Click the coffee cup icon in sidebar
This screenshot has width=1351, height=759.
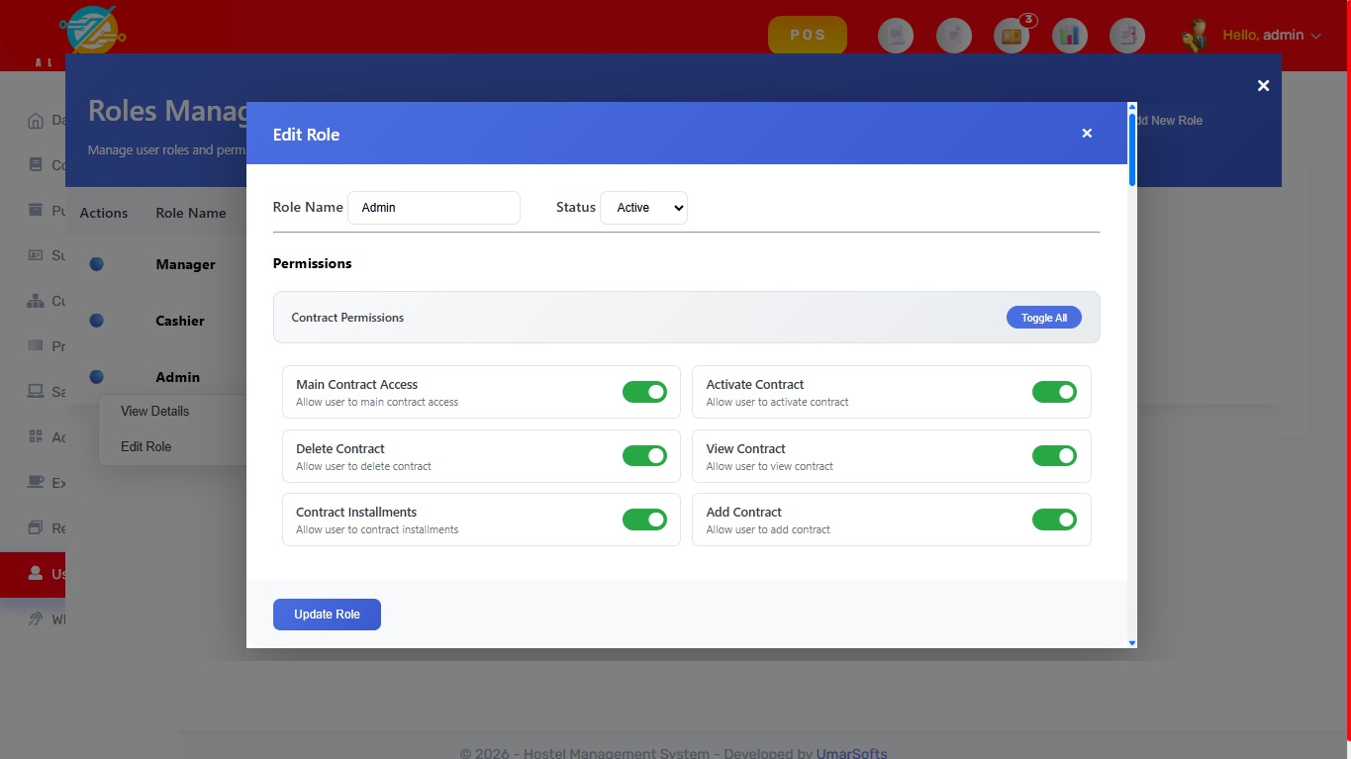pos(36,483)
